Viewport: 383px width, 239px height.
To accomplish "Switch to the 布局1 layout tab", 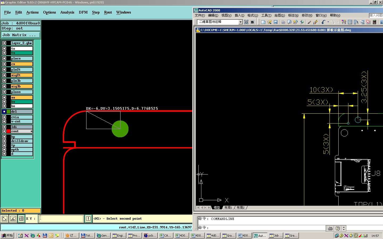I will (228, 208).
